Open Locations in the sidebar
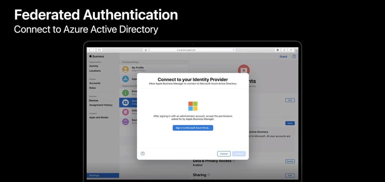Viewport: 385px width, 182px height. (x=95, y=71)
